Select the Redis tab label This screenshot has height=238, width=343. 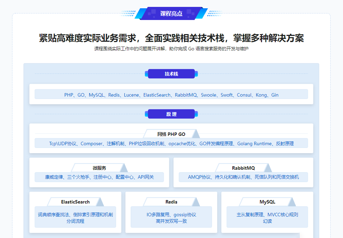(x=171, y=202)
